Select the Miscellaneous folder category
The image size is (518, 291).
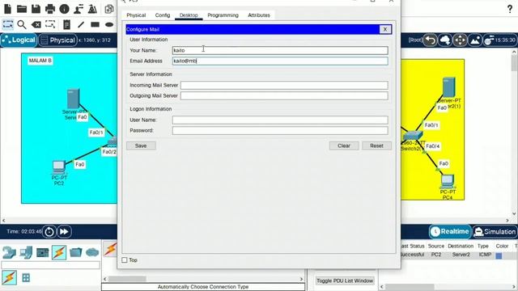75,253
